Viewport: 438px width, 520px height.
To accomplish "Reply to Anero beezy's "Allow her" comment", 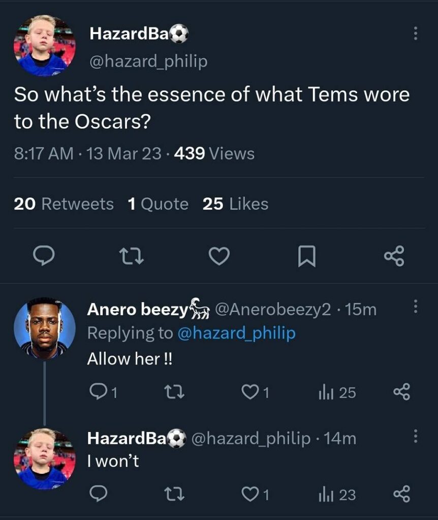I will pos(103,392).
